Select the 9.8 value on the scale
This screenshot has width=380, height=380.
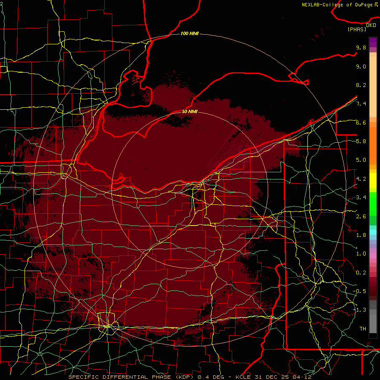click(x=361, y=47)
